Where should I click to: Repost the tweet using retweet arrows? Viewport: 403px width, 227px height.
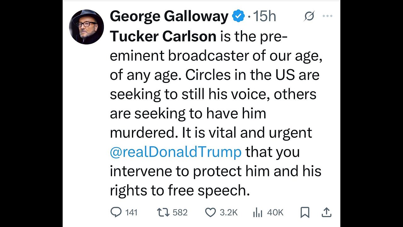point(163,212)
